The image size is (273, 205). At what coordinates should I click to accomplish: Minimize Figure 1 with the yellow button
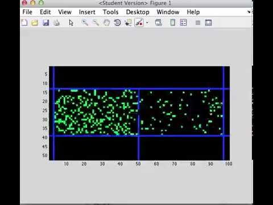(x=33, y=3)
